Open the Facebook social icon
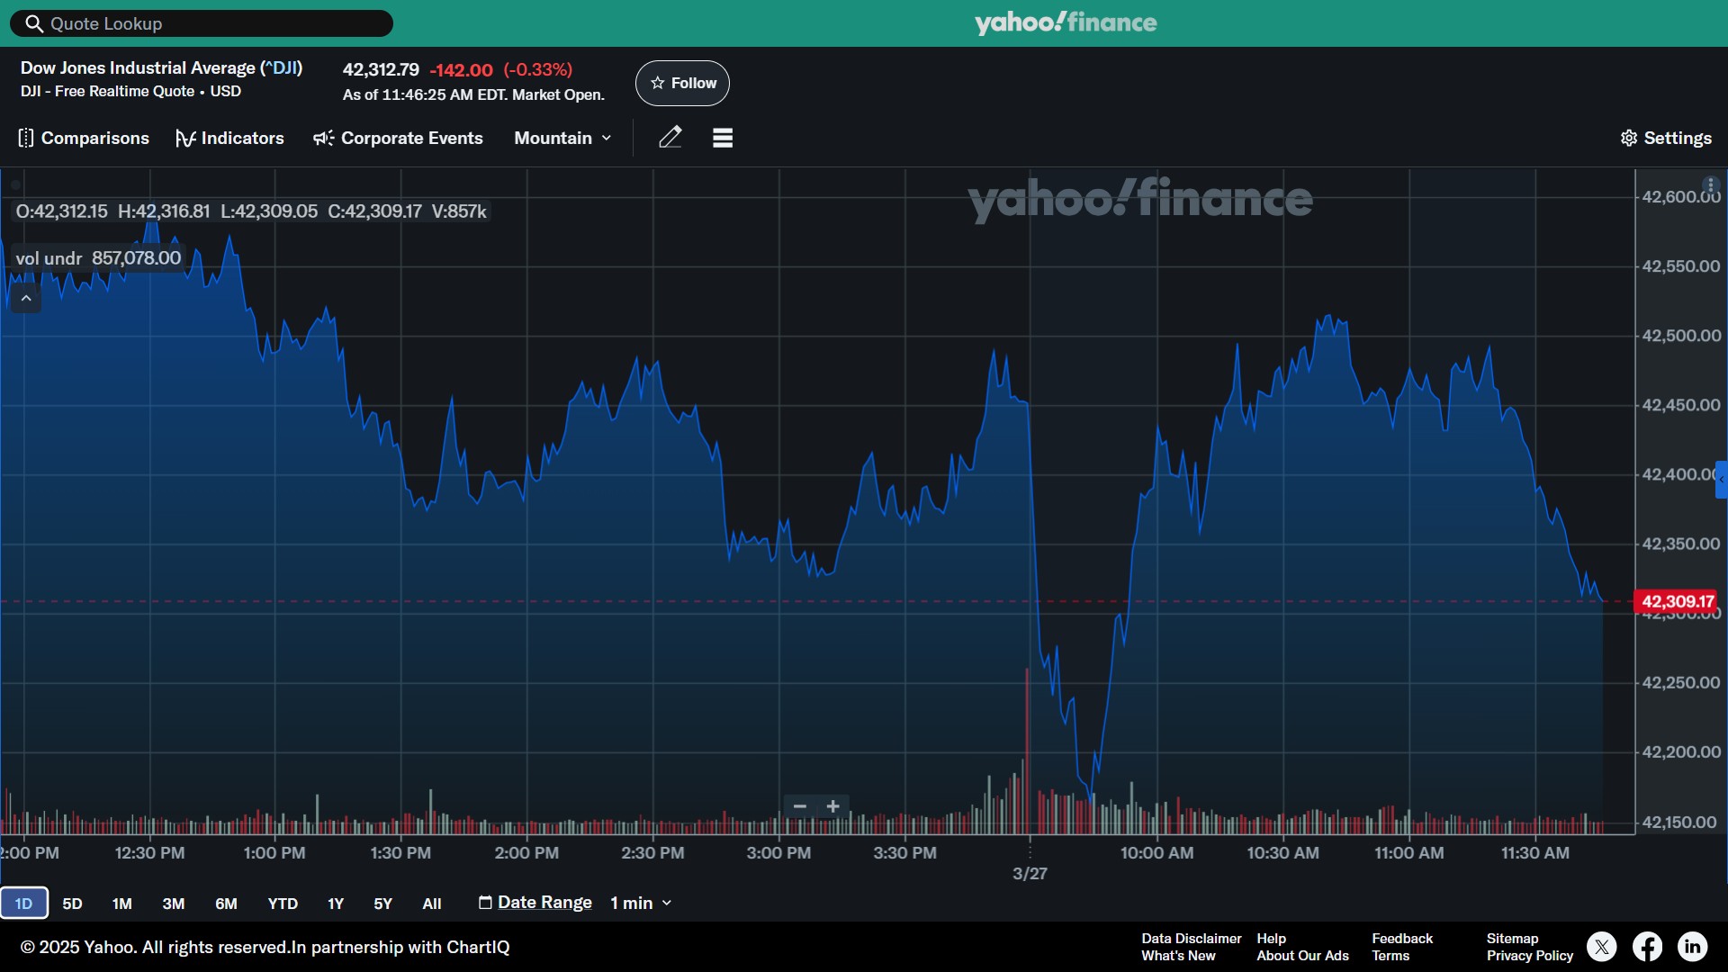The width and height of the screenshot is (1728, 972). click(x=1647, y=947)
